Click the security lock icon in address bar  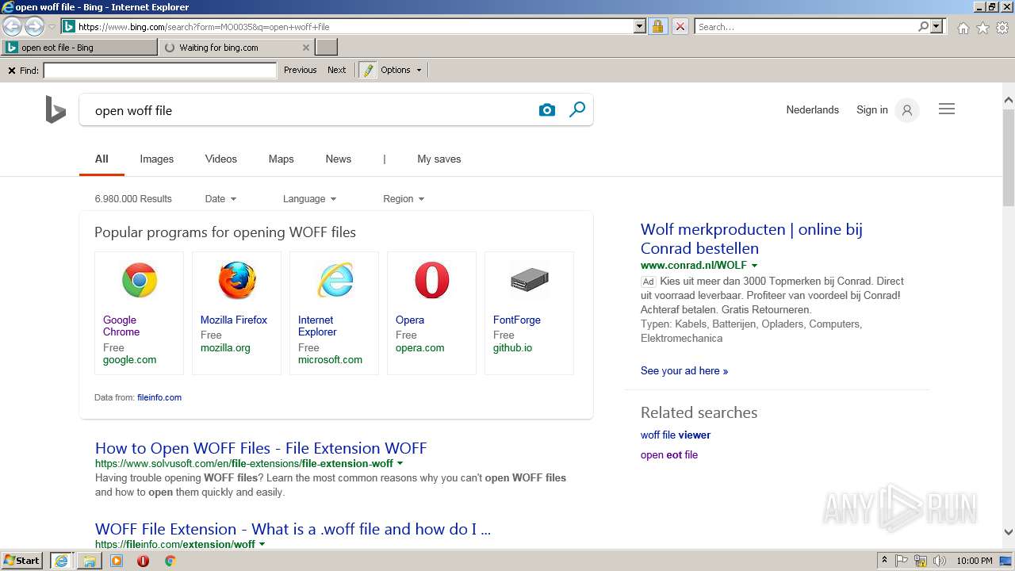tap(657, 26)
